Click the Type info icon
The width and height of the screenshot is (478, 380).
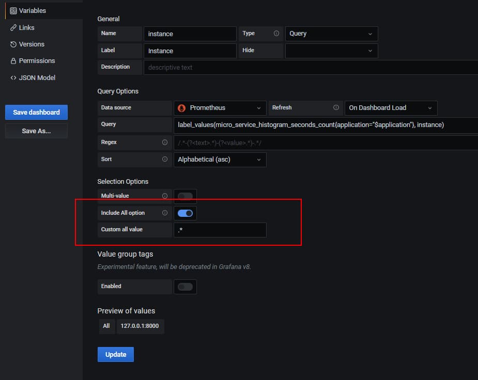[x=276, y=34]
